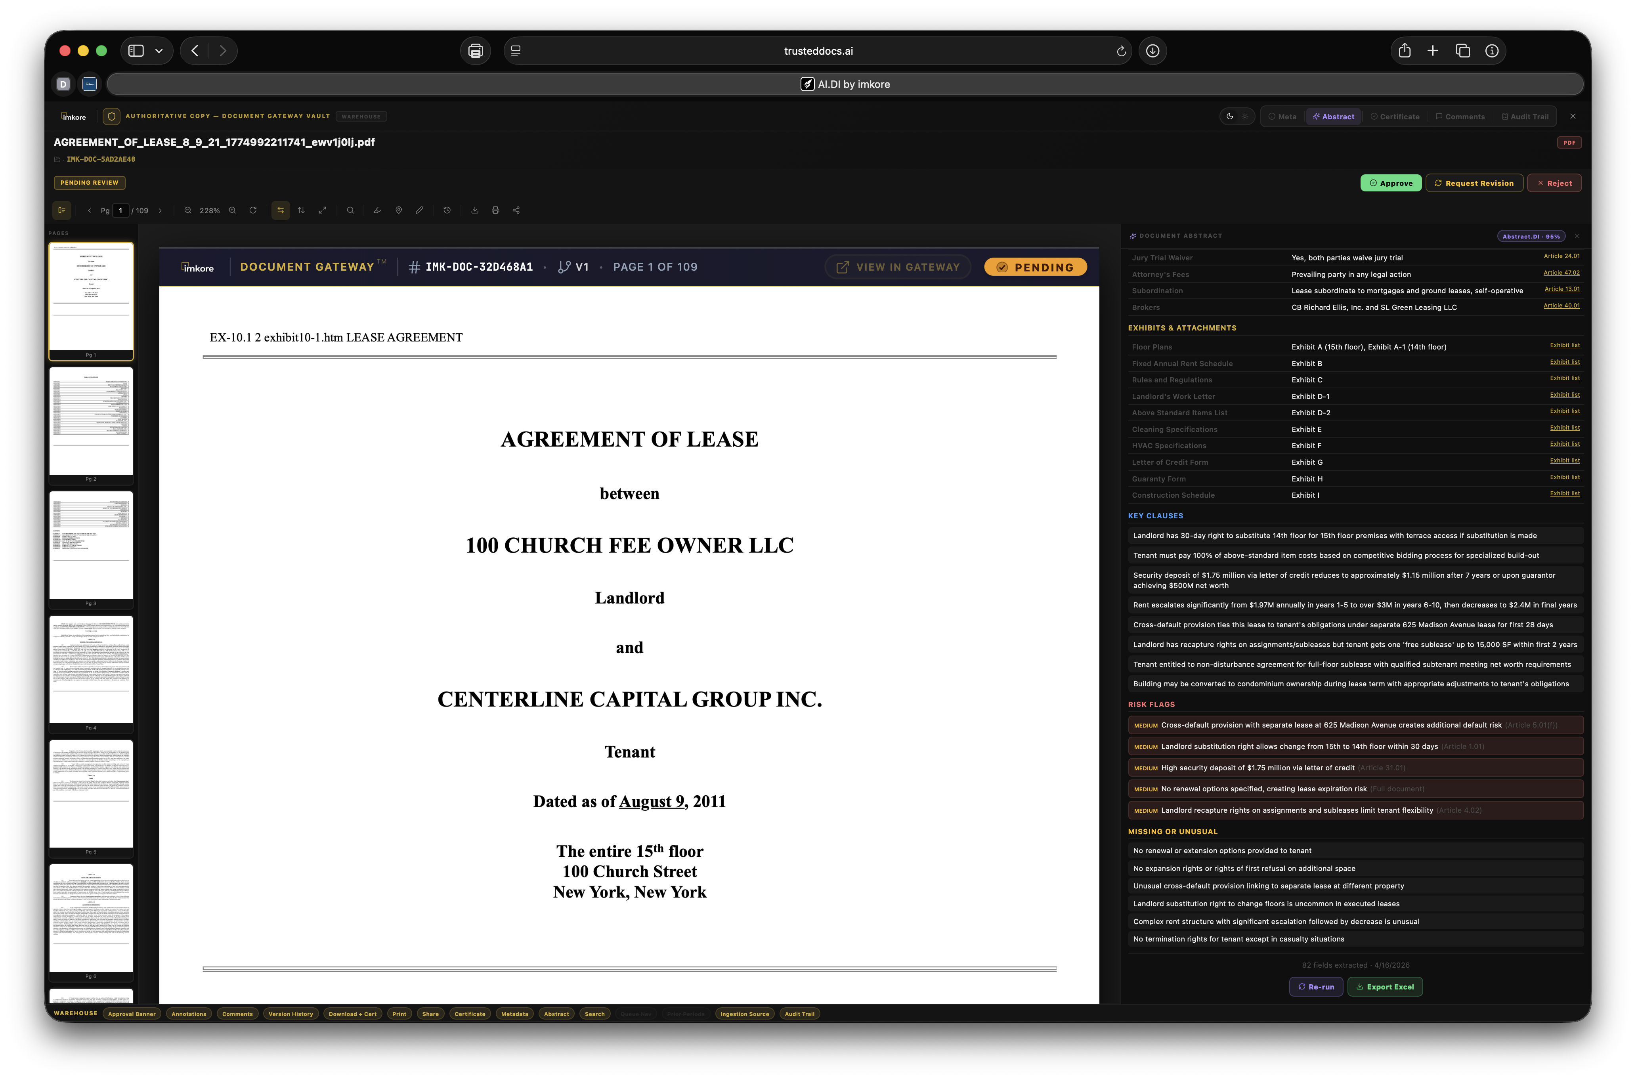Viewport: 1636px width, 1081px height.
Task: Click the 228% zoom level value
Action: pyautogui.click(x=210, y=211)
